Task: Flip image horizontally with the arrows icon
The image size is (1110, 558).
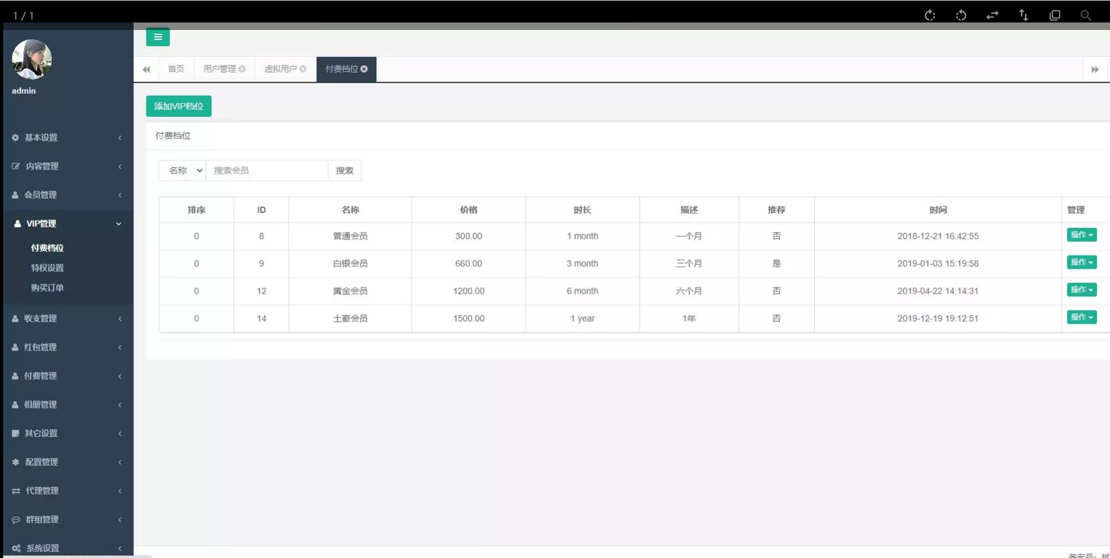Action: pos(992,15)
